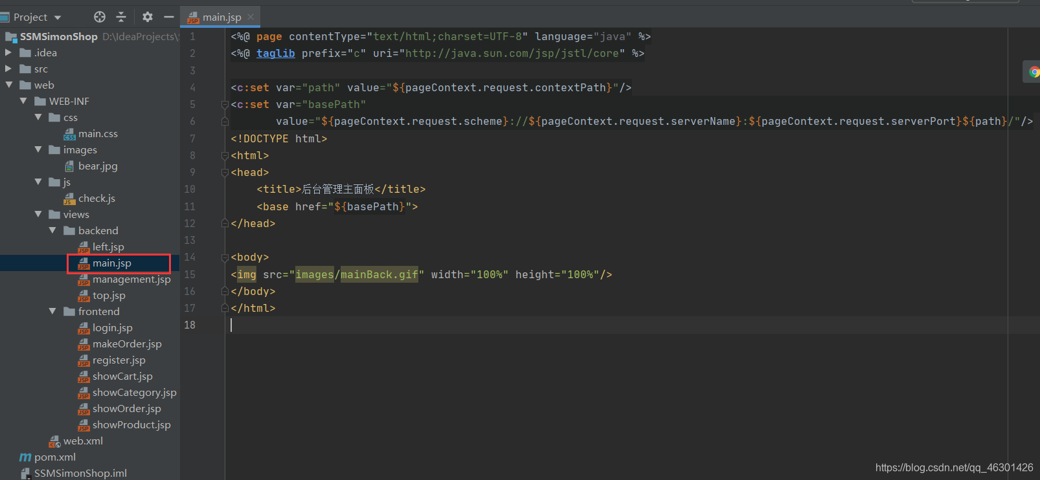Select main.jsp in project tree
Viewport: 1040px width, 480px height.
point(111,263)
